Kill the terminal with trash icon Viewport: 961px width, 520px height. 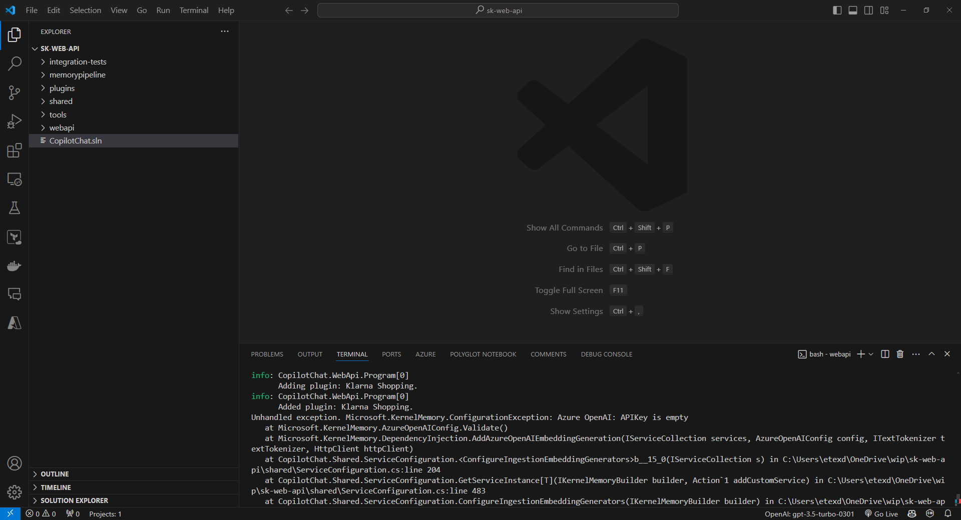(900, 354)
